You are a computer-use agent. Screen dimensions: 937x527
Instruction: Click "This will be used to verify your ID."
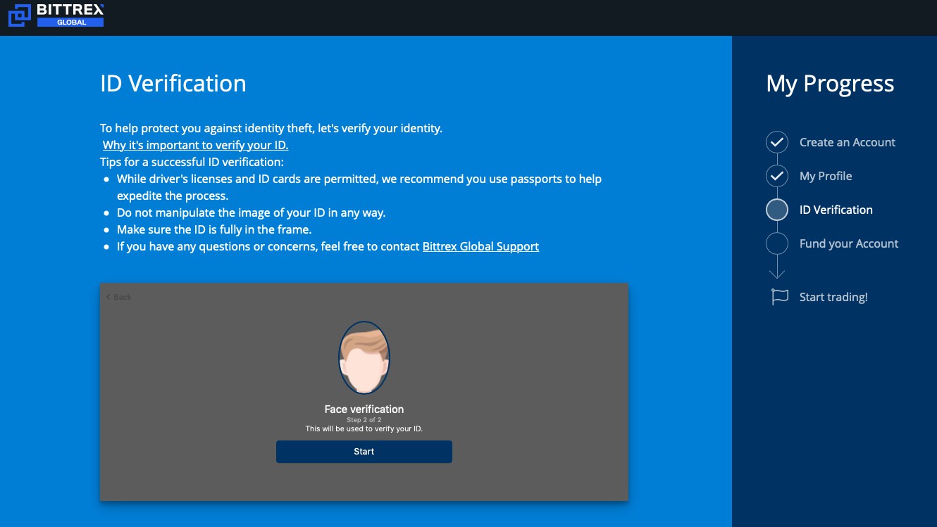point(364,428)
